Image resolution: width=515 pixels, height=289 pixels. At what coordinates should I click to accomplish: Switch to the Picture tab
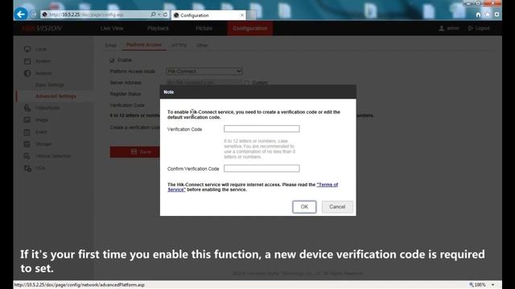pyautogui.click(x=204, y=29)
